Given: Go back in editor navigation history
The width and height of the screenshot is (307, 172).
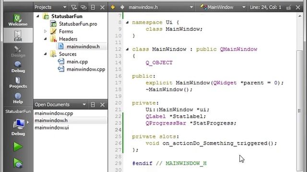Looking at the screenshot, I should (x=113, y=7).
